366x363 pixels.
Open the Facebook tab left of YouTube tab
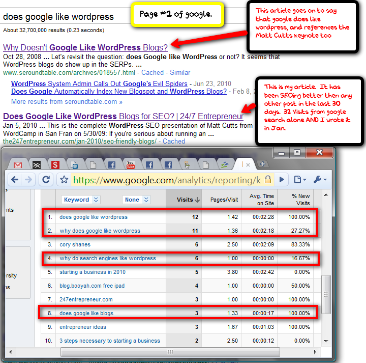112,165
